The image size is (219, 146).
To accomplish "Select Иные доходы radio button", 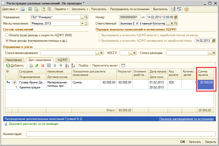I will pos(7,41).
